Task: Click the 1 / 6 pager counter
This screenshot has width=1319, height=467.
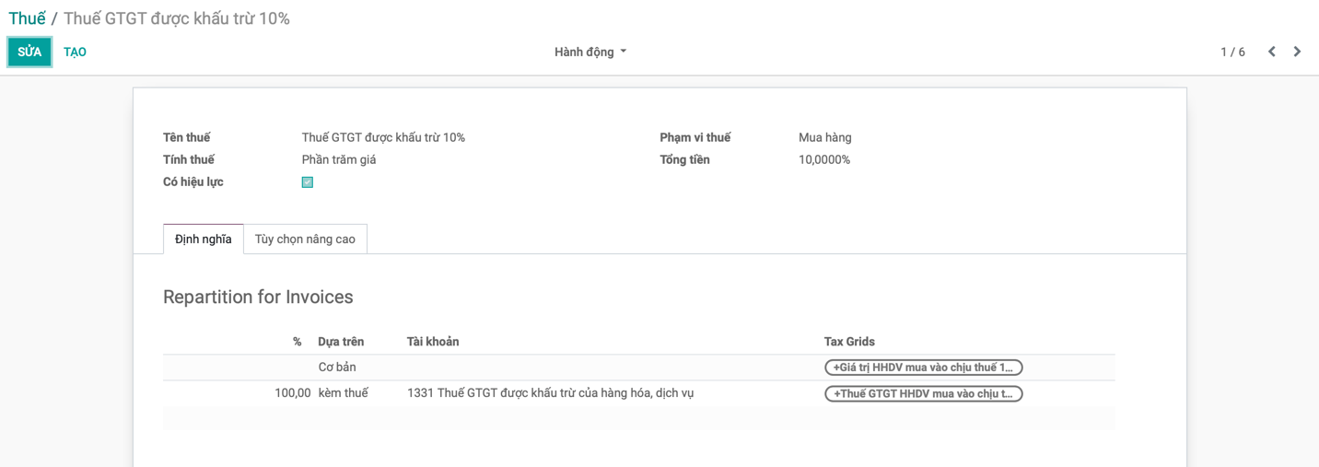Action: [1232, 52]
